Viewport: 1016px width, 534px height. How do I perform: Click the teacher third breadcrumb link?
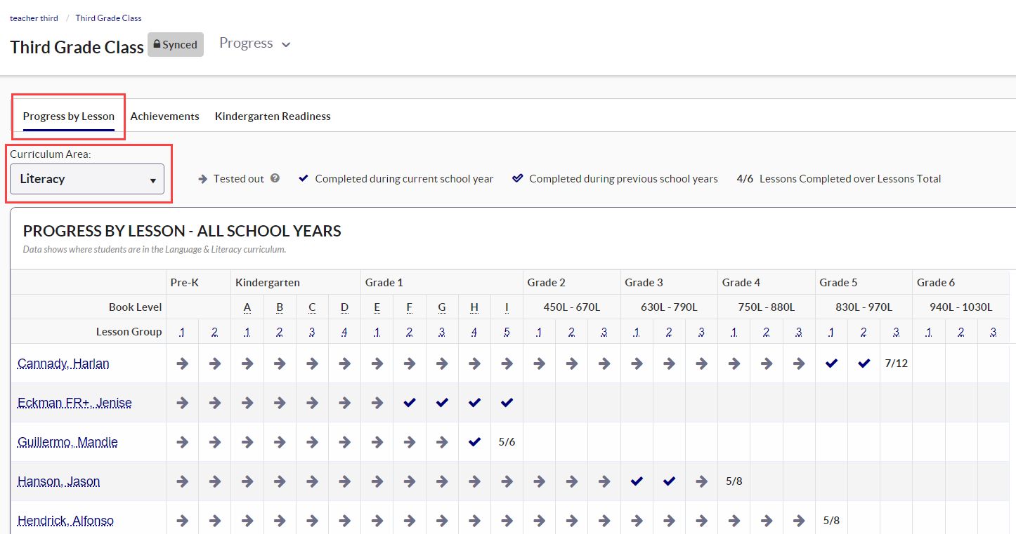pos(34,18)
